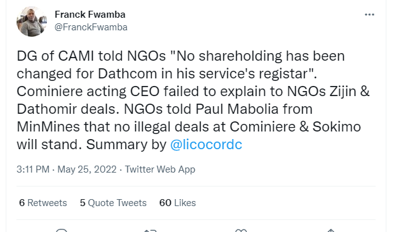Open the @licocordc mention link
This screenshot has width=394, height=232.
206,144
